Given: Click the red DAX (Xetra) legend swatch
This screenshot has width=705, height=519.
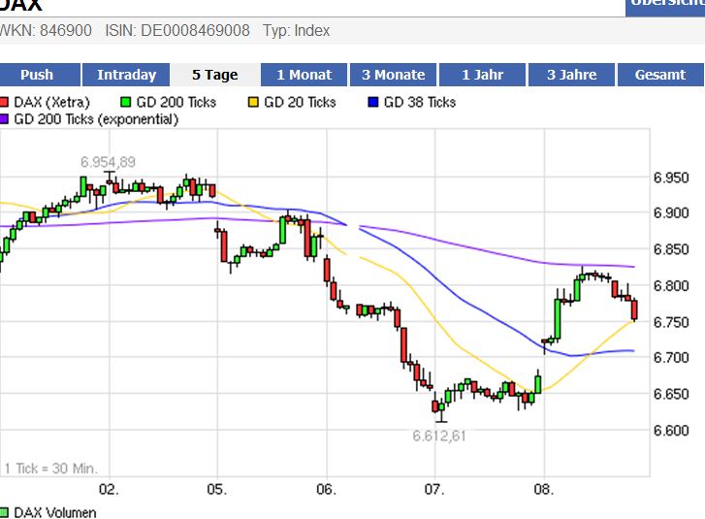Looking at the screenshot, I should coord(4,102).
